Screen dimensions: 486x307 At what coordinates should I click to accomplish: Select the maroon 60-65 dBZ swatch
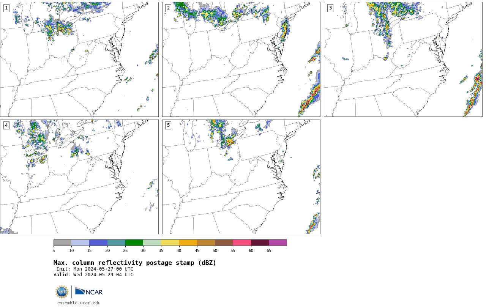[x=260, y=243]
